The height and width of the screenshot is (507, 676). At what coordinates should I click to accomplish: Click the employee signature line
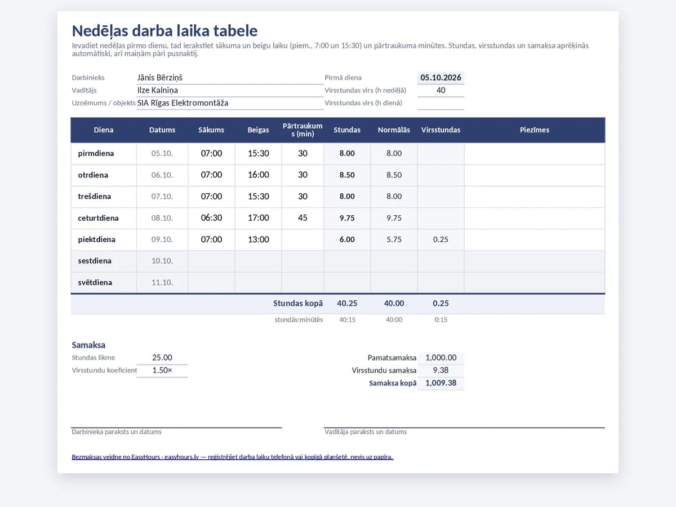tap(176, 428)
